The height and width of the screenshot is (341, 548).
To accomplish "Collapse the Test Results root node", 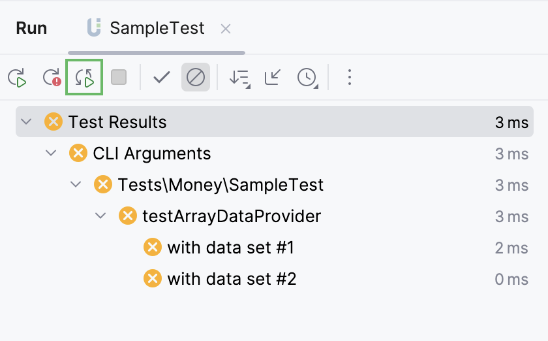I will [x=26, y=122].
